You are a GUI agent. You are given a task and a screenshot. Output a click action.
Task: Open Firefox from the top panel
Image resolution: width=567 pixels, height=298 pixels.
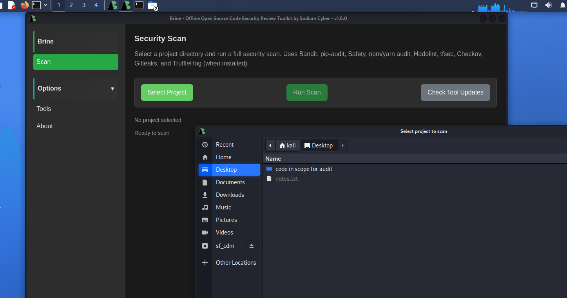pos(25,5)
